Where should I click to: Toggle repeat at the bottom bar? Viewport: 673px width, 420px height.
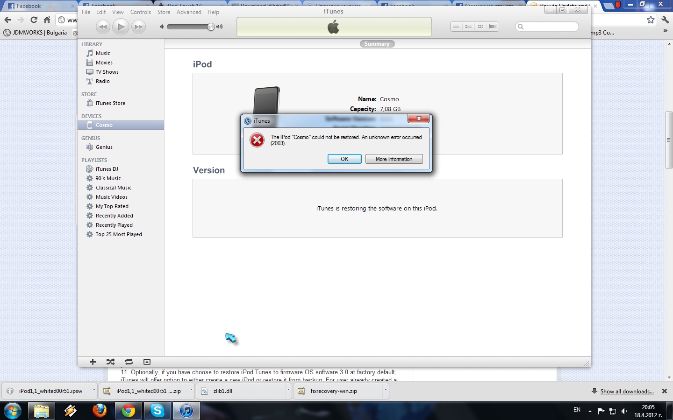point(129,362)
